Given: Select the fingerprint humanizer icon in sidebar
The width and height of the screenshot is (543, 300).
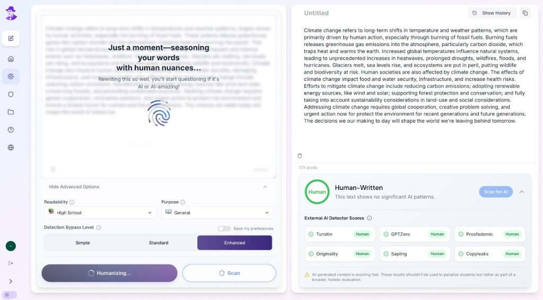Looking at the screenshot, I should point(11,77).
